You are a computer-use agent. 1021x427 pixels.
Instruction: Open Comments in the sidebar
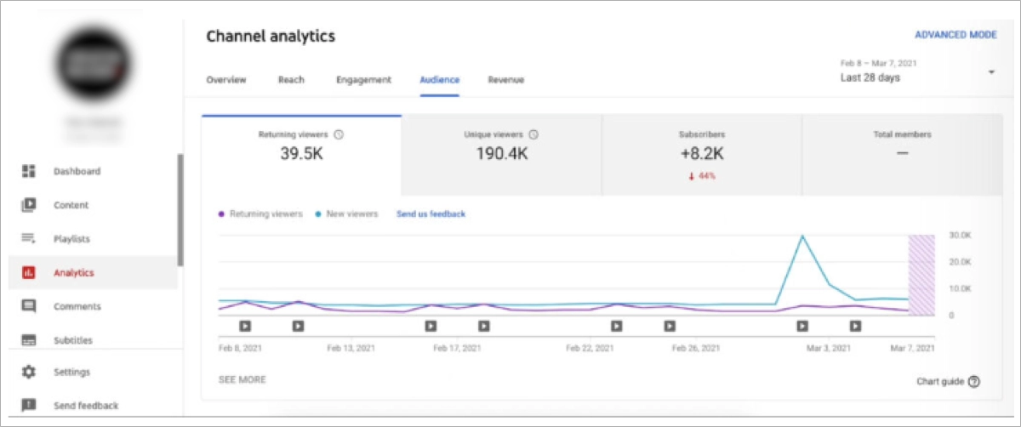tap(93, 306)
